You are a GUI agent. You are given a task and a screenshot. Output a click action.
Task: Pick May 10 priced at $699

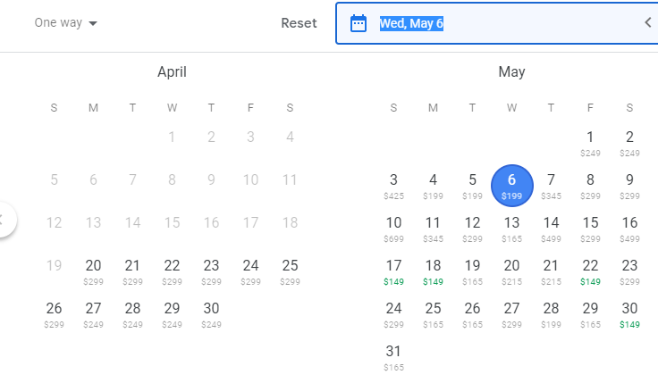pos(393,227)
